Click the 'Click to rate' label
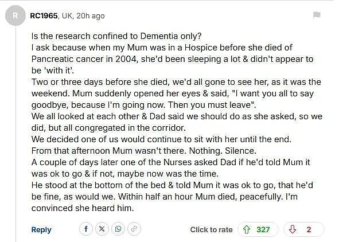The image size is (339, 242). pos(212,229)
